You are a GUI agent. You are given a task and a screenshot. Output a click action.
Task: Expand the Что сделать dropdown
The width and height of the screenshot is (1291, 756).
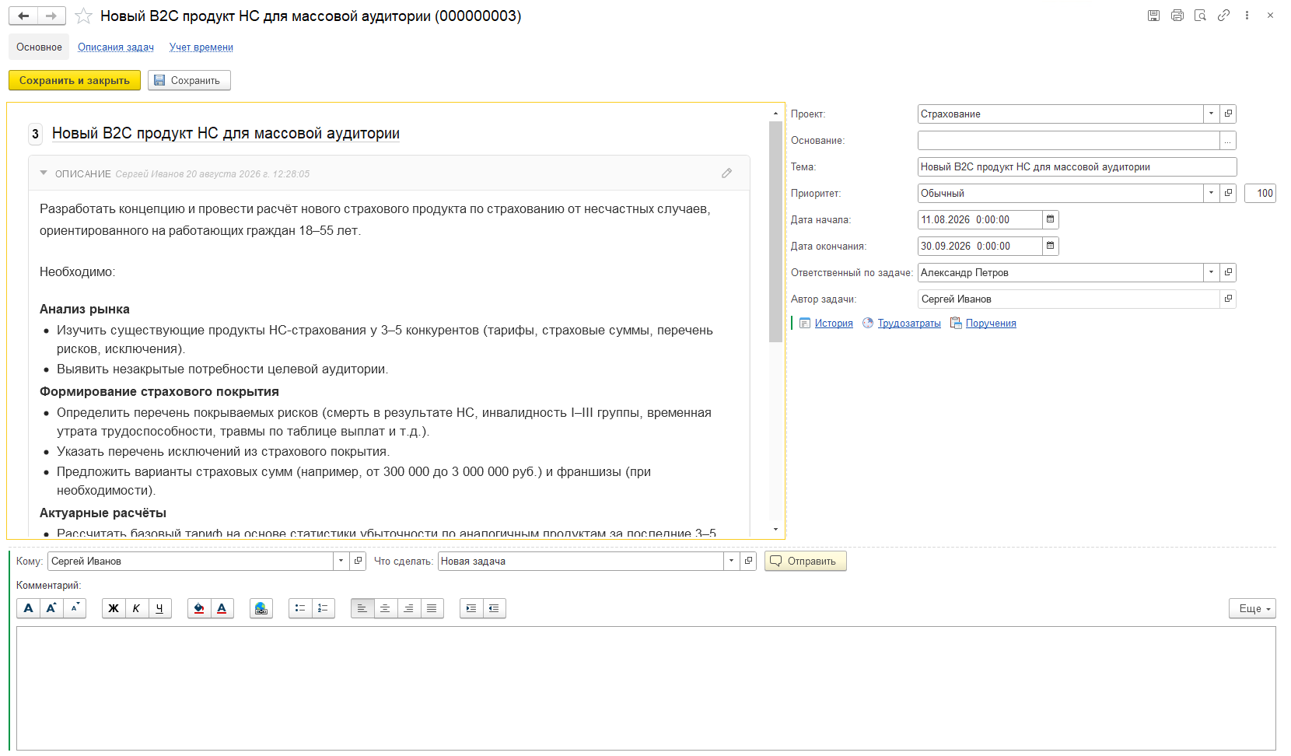tap(731, 561)
